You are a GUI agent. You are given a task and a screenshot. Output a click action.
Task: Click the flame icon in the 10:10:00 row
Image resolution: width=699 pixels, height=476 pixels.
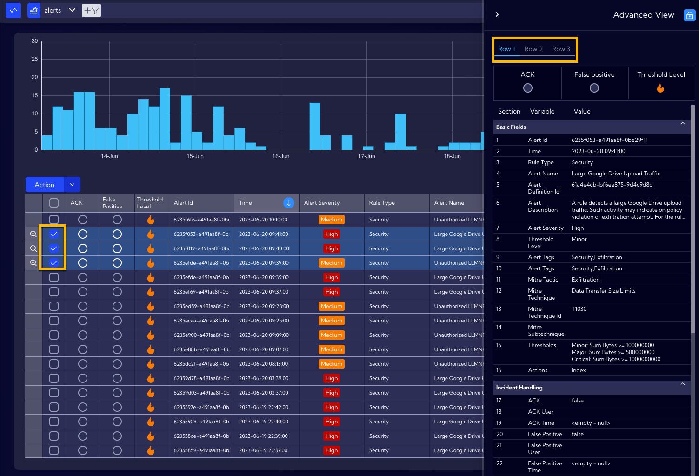click(x=151, y=220)
